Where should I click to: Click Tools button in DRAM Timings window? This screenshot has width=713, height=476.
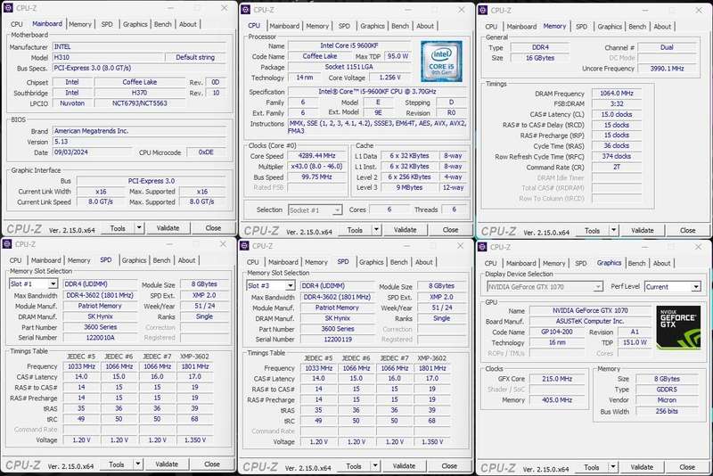click(x=592, y=231)
